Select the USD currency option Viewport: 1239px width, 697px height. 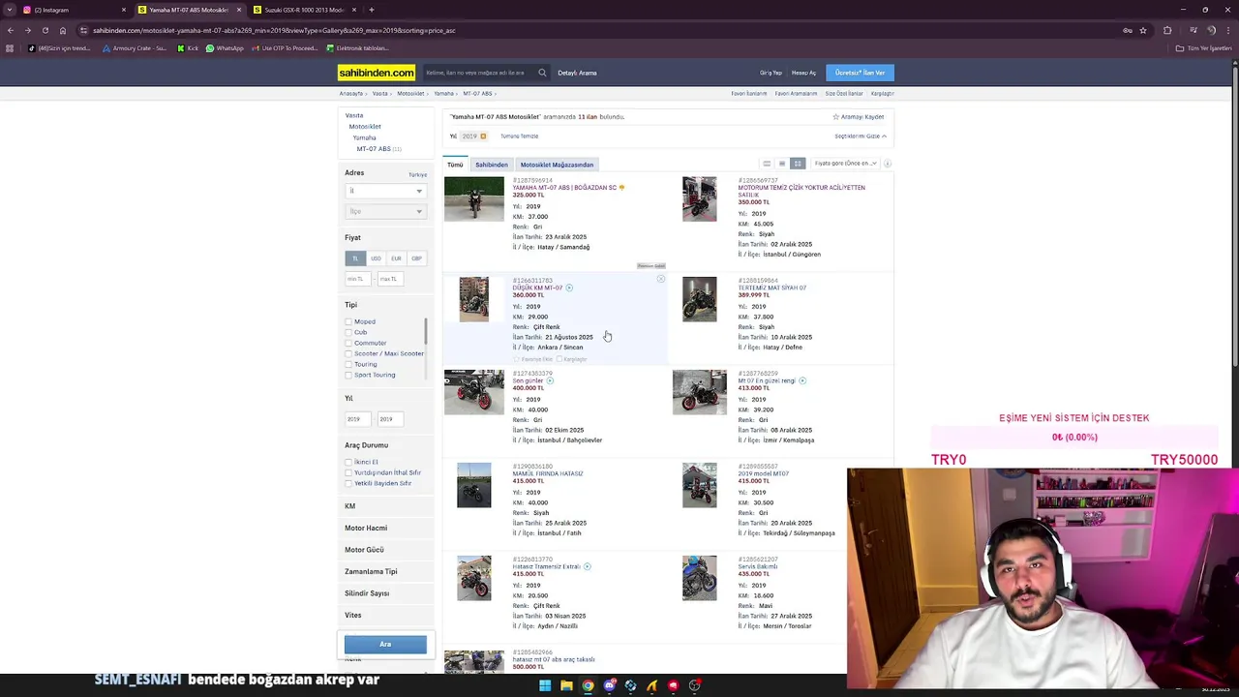(376, 258)
